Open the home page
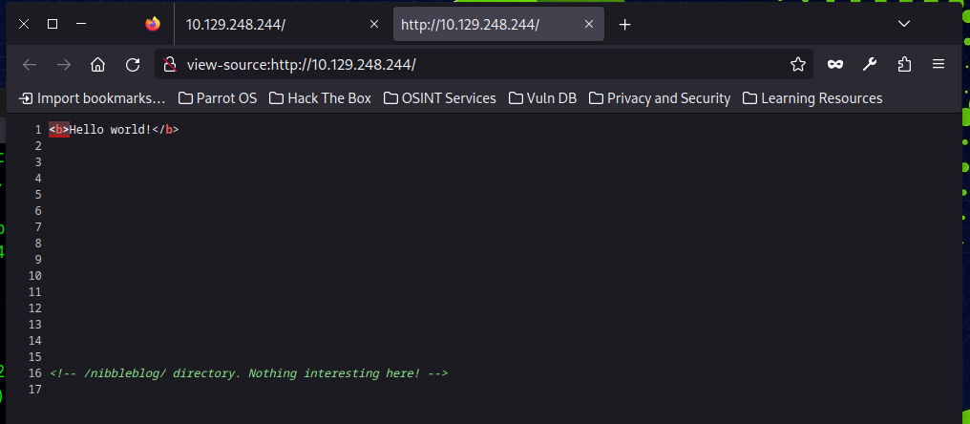970x424 pixels. pyautogui.click(x=97, y=64)
